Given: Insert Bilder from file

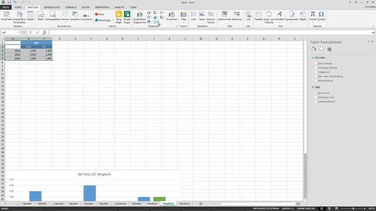Looking at the screenshot, I should tap(41, 16).
